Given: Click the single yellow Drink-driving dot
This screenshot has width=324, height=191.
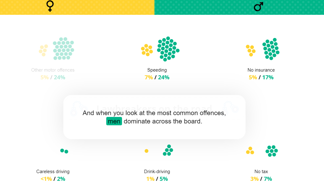Looking at the screenshot, I should pos(146,151).
